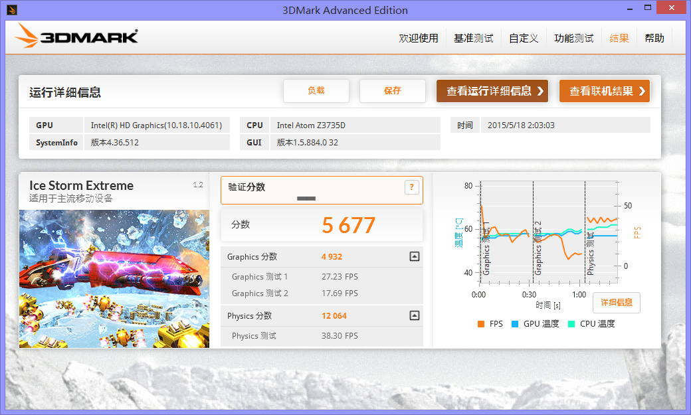Click the Ice Storm Extreme title

pyautogui.click(x=82, y=185)
